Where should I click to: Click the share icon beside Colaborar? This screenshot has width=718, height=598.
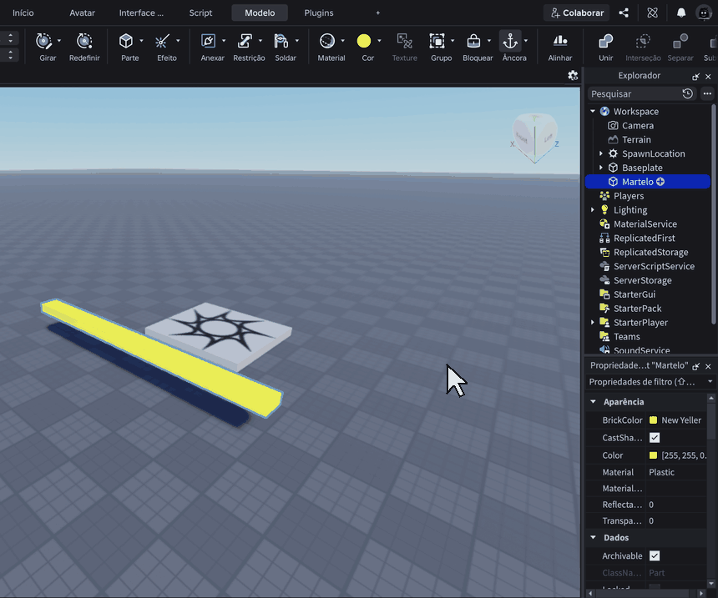click(624, 13)
